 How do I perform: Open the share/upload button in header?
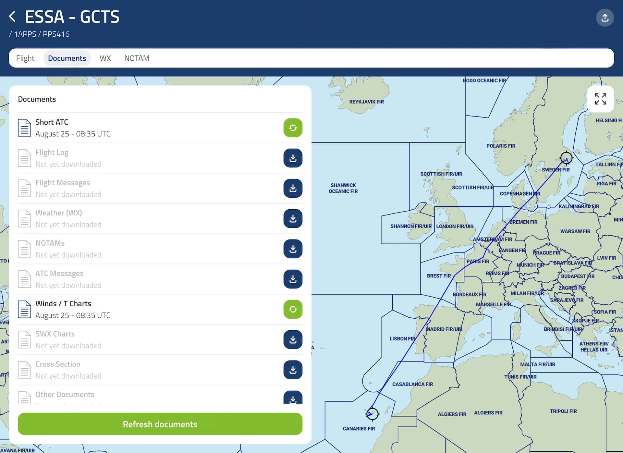point(605,18)
